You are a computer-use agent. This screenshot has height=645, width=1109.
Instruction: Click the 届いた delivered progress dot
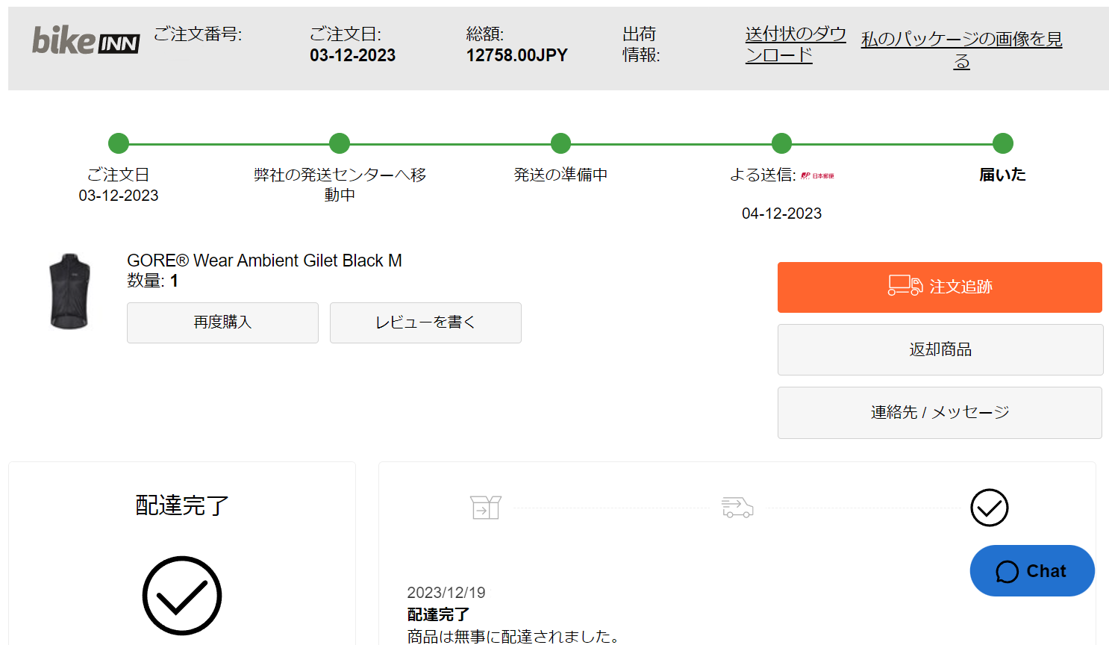tap(1003, 143)
